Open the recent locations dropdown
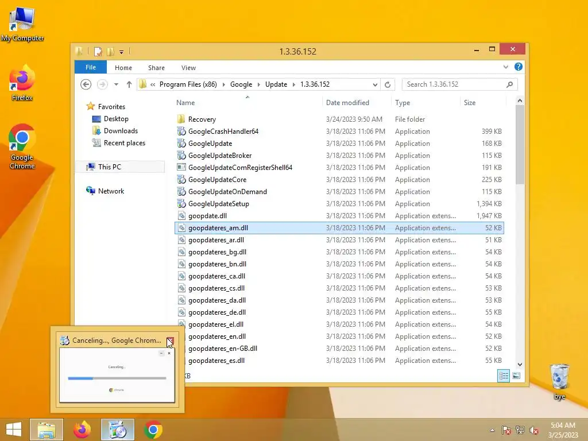588x441 pixels. tap(116, 84)
